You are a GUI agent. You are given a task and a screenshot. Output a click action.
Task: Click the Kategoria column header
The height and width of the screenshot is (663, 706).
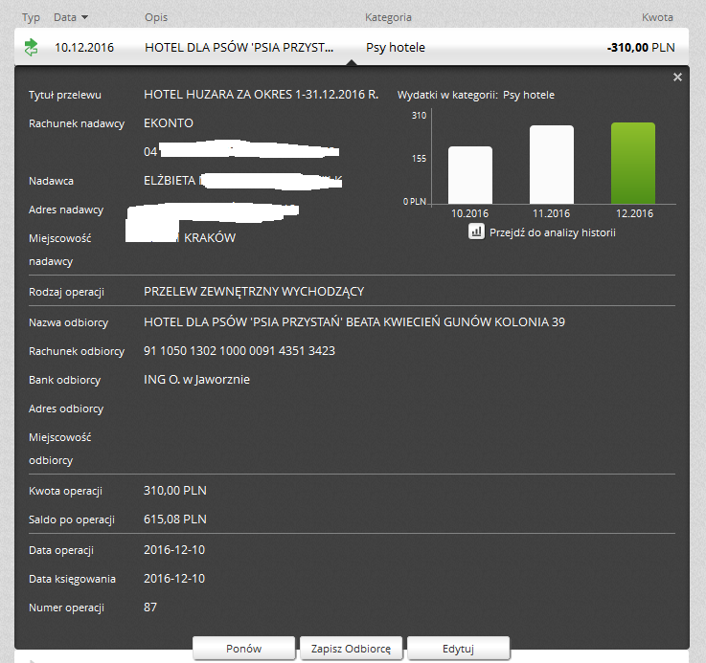388,17
